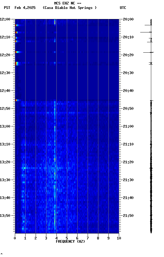
Task: Click the '21:00' UTC time label
Action: (x=128, y=126)
